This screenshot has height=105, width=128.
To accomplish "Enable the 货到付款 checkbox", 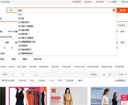I will (17, 81).
